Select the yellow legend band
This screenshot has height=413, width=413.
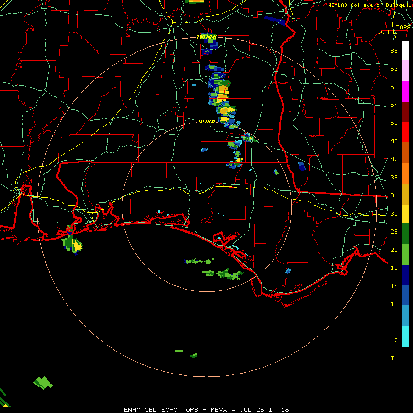click(405, 214)
